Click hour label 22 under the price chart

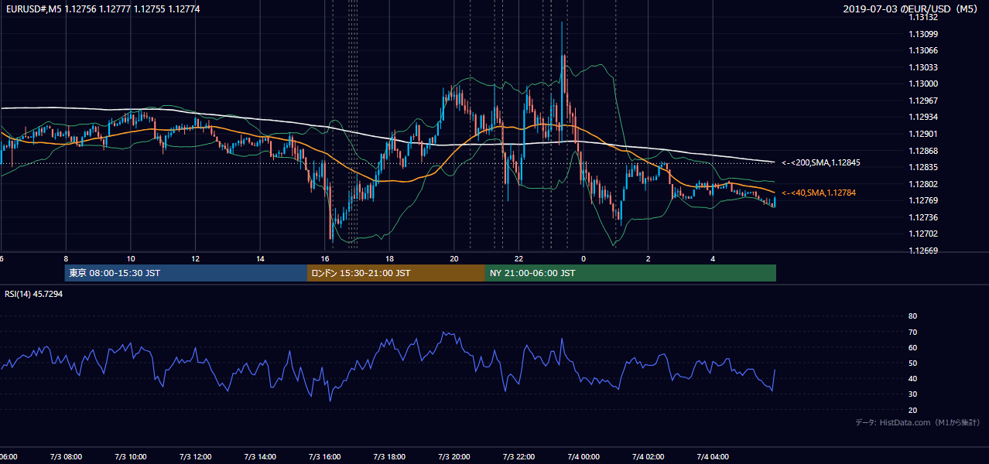519,258
